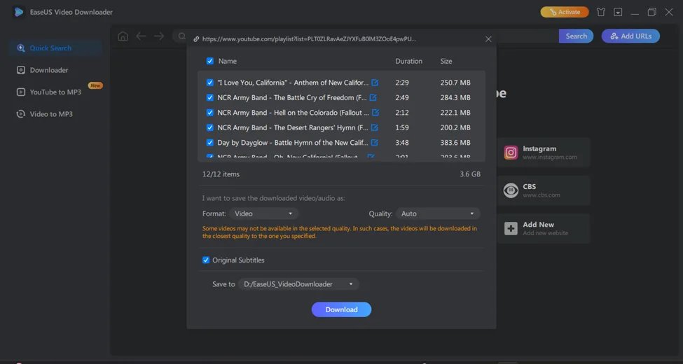Click the playlist URL text in dialog
This screenshot has width=683, height=364.
pyautogui.click(x=309, y=38)
